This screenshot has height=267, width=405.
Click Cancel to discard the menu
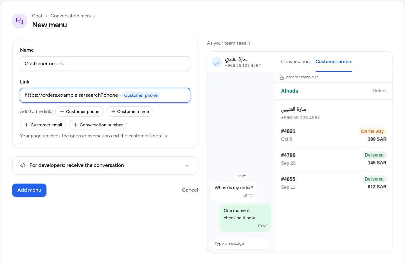(x=190, y=190)
